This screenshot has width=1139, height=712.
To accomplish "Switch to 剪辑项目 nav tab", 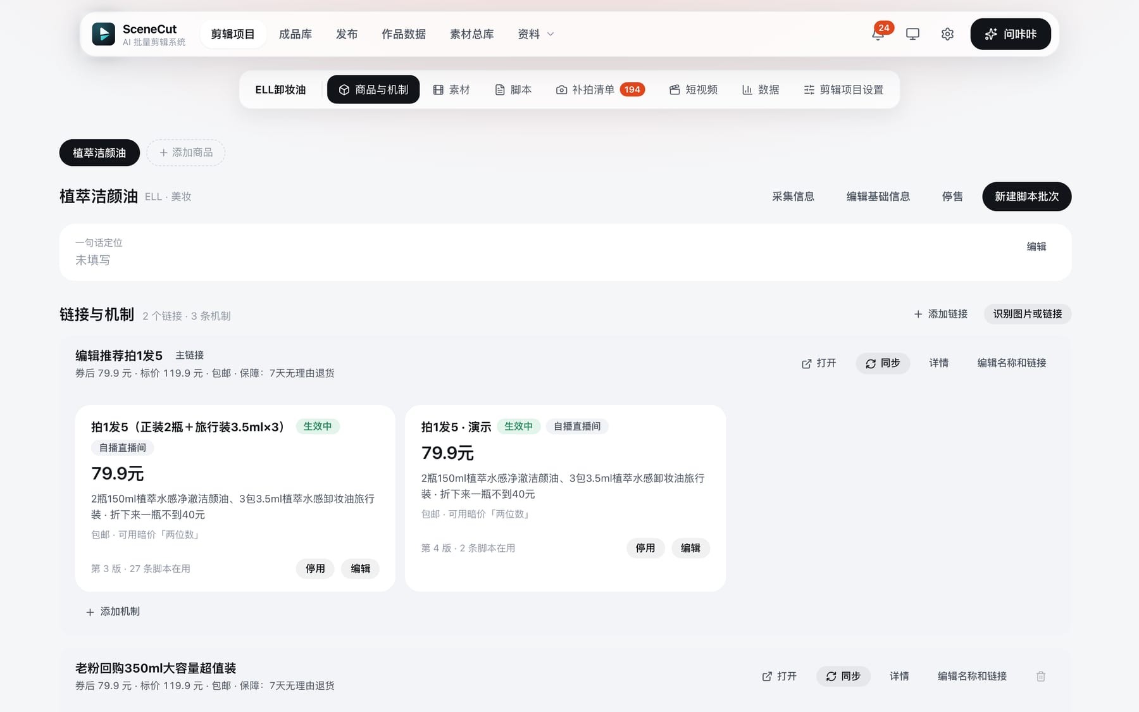I will pos(233,34).
